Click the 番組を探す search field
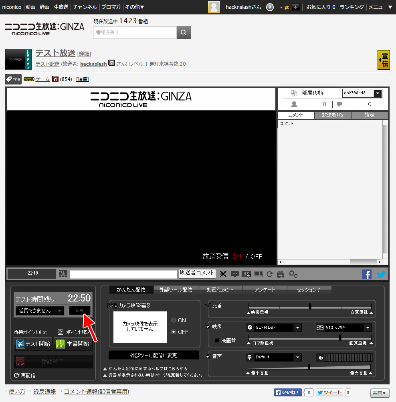Screen dimensions: 396x402 [135, 32]
